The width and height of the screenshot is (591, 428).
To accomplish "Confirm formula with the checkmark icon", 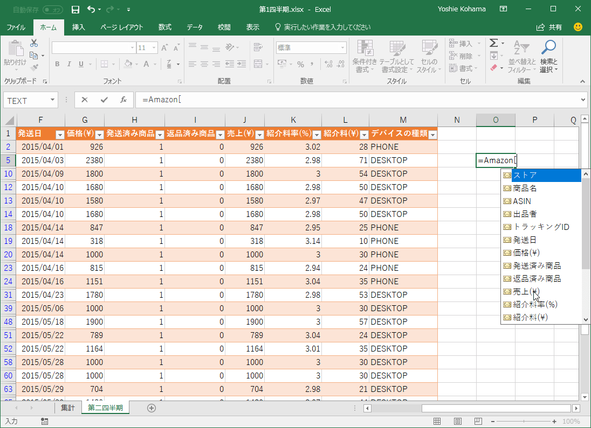I will tap(104, 100).
